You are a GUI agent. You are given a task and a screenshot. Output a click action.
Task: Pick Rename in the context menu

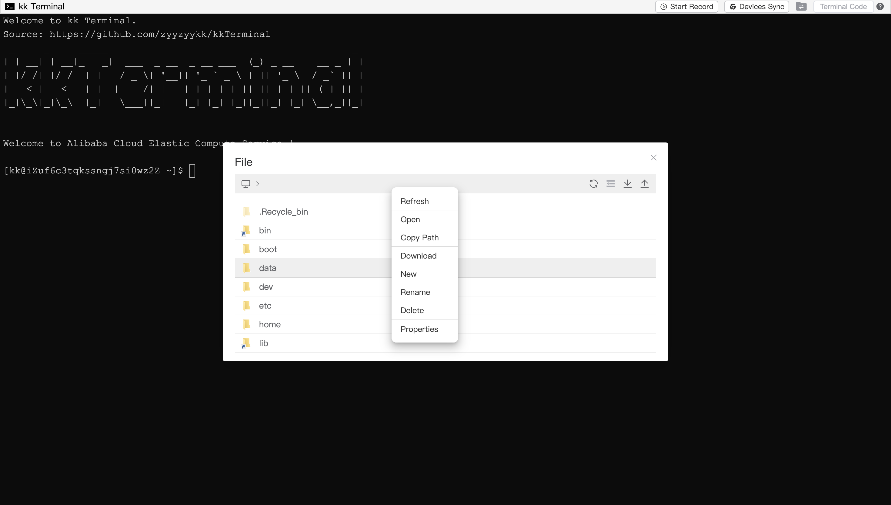[x=415, y=292]
